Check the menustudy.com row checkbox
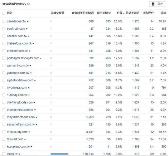 4,132
